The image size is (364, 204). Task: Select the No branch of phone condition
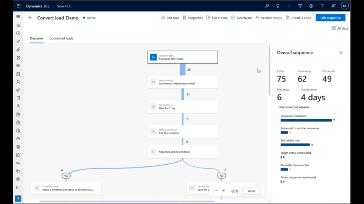[221, 176]
